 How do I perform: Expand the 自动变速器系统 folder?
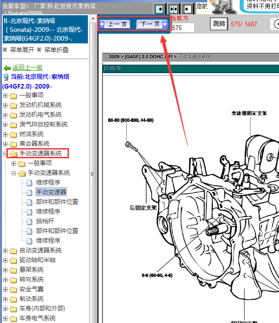click(6, 251)
